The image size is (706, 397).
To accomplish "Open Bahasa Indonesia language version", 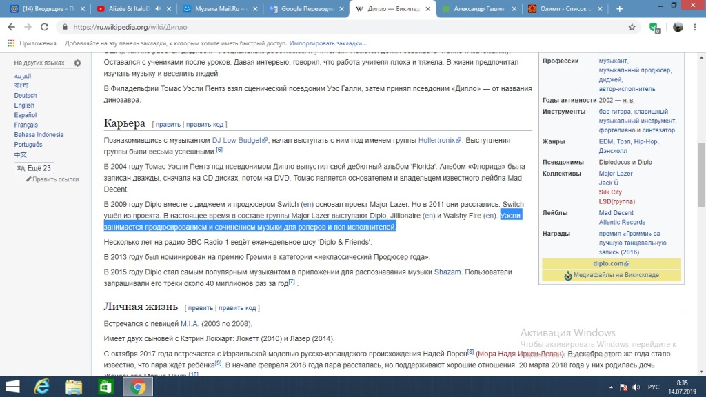I will [39, 135].
